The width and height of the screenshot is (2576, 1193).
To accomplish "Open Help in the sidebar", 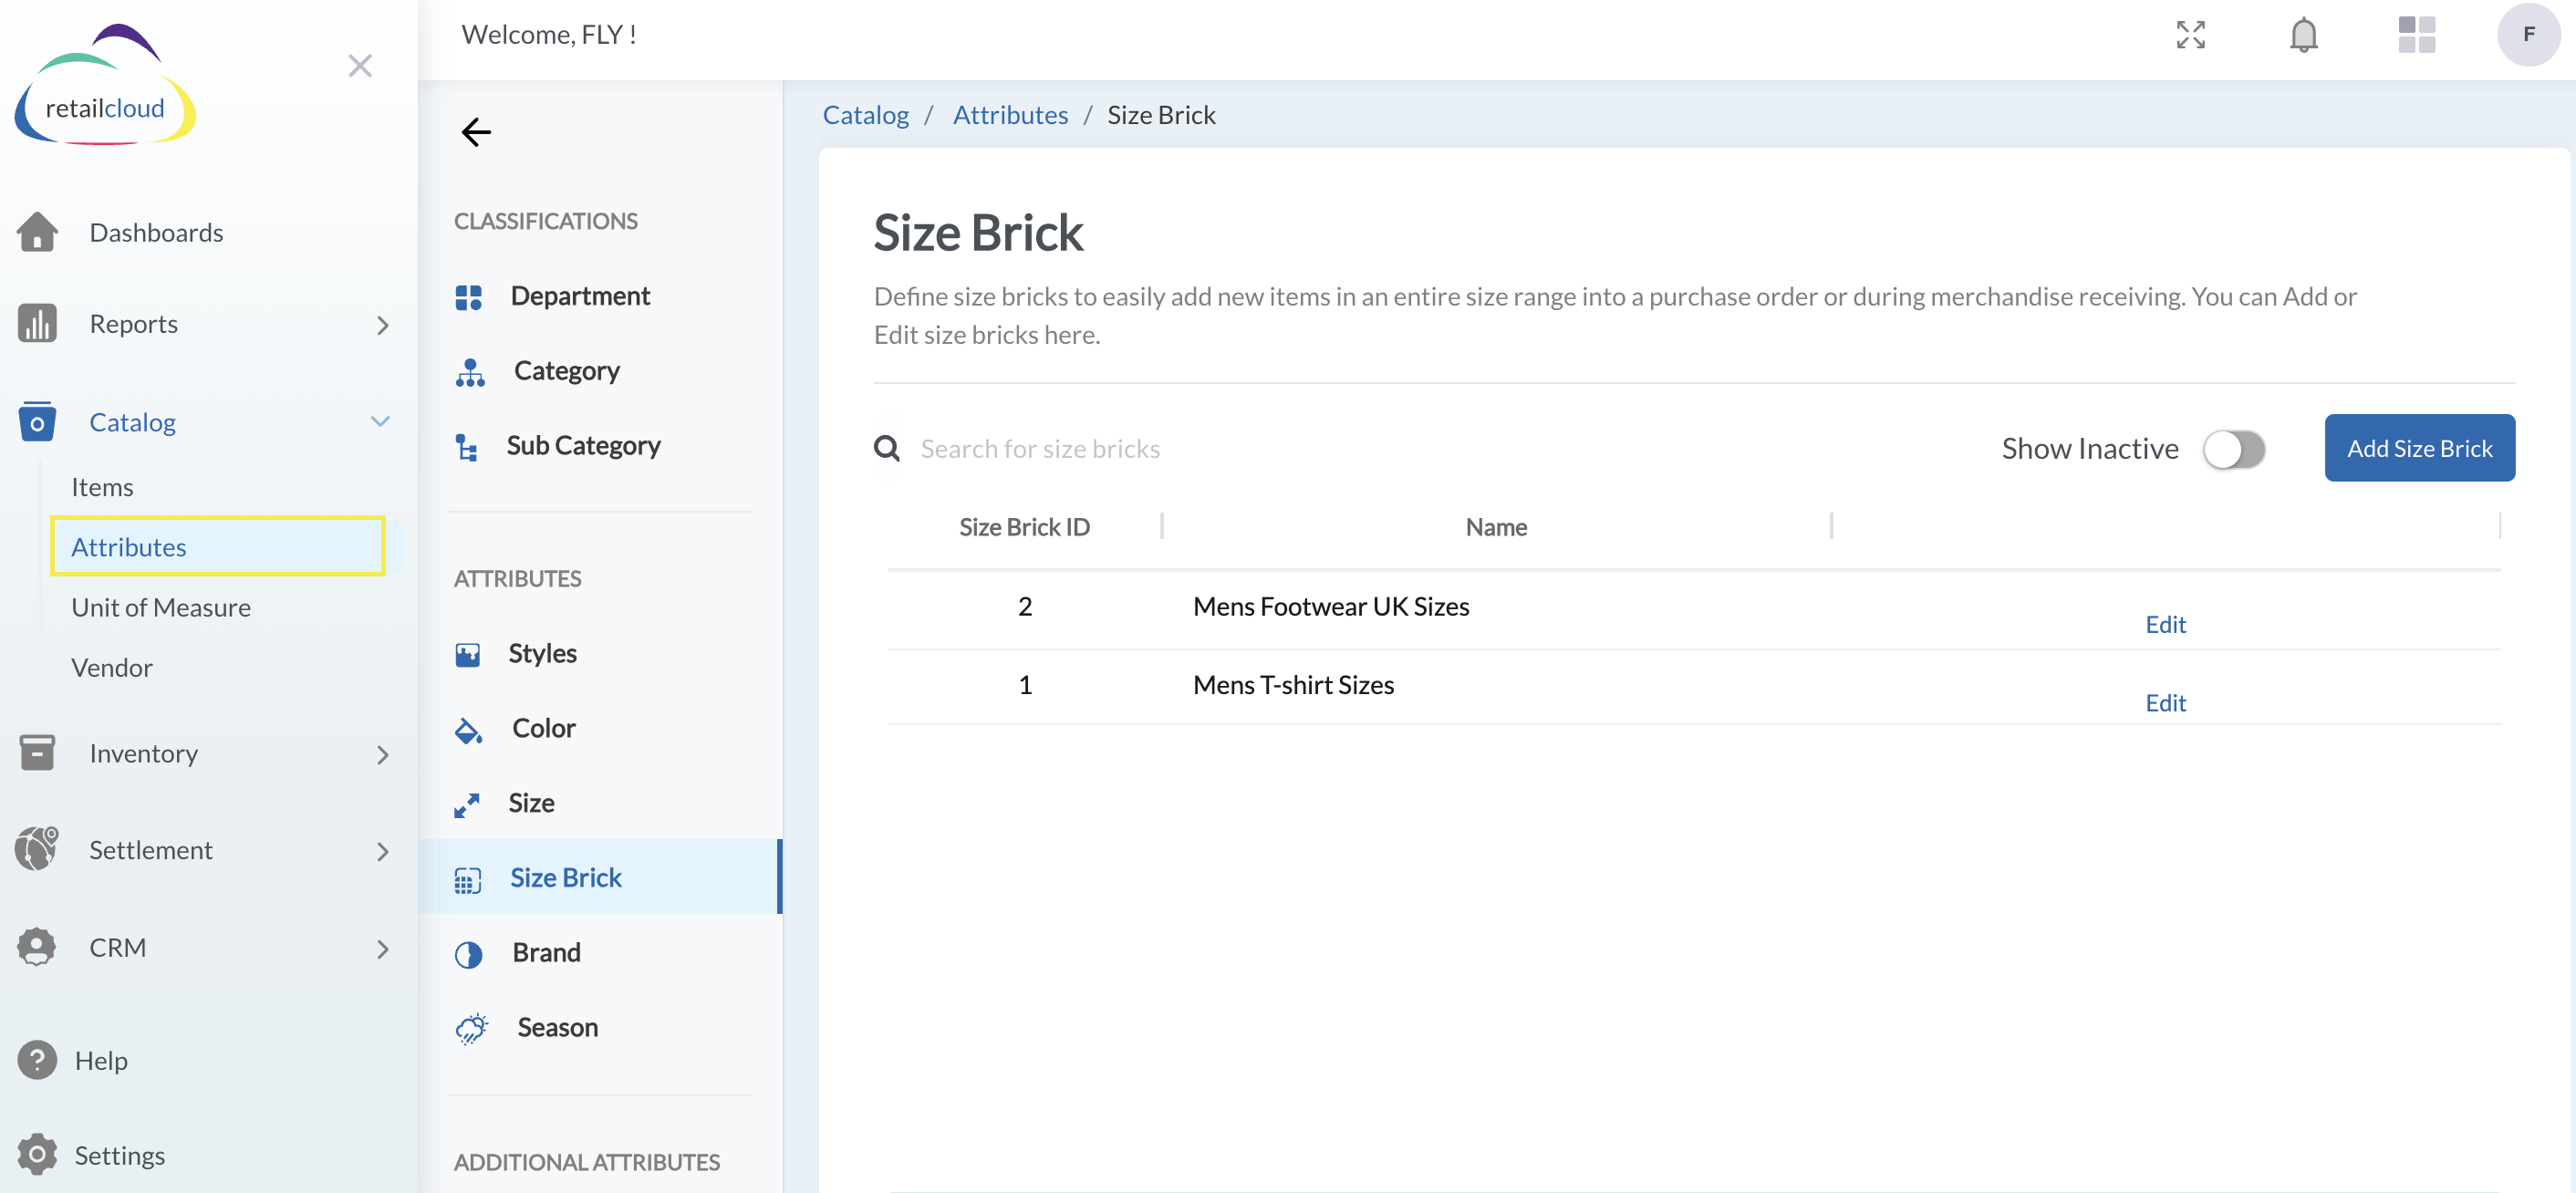I will [101, 1060].
